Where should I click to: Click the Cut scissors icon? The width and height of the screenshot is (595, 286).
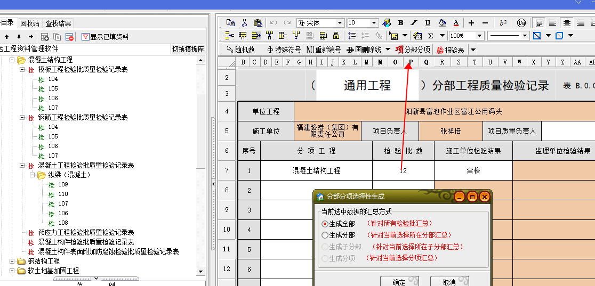(244, 23)
